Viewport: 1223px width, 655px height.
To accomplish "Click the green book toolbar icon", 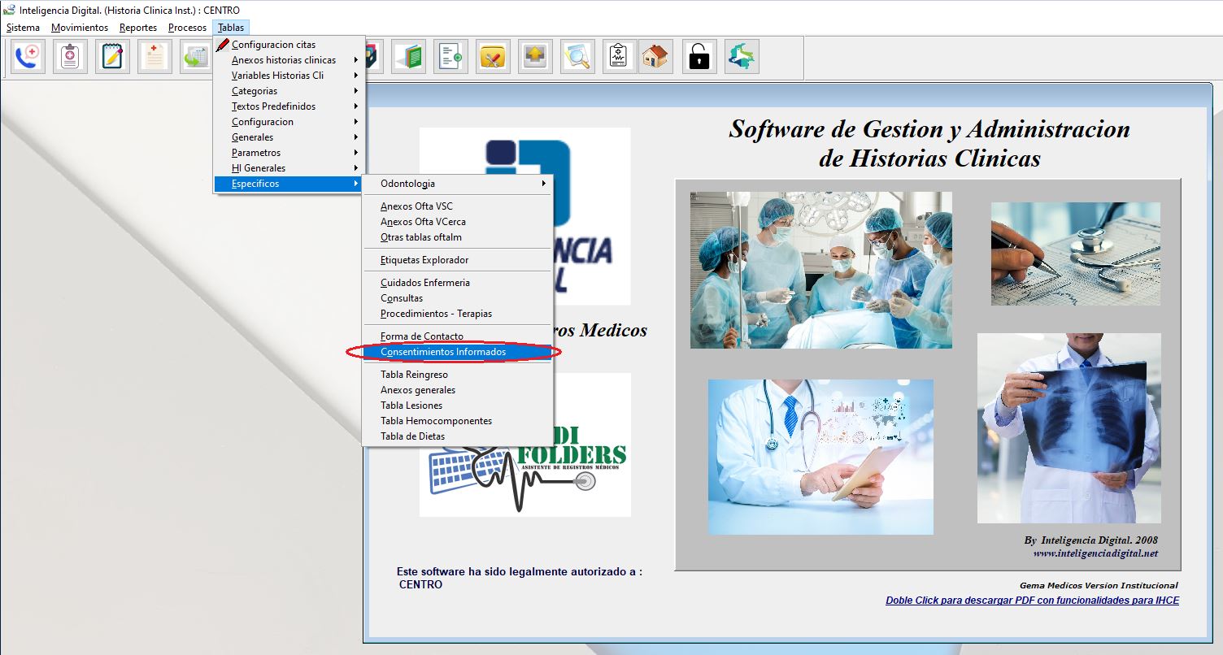I will coord(408,57).
